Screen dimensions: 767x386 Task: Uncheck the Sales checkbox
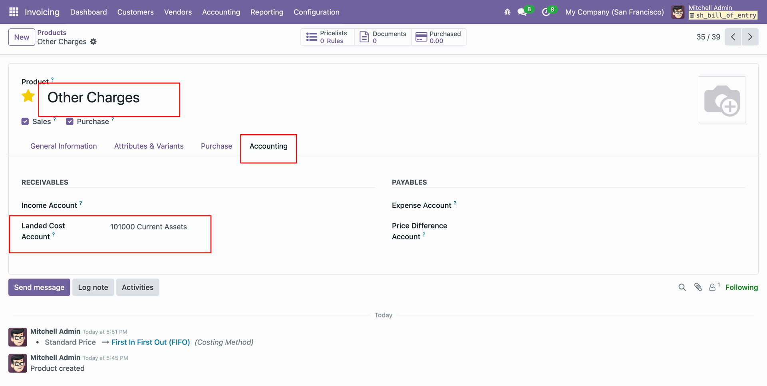(x=25, y=121)
